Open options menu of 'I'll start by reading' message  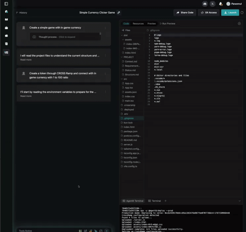point(105,92)
